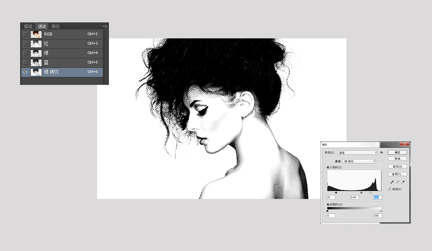The image size is (432, 251).
Task: Click the midtone gray input slider triangle
Action: click(x=362, y=193)
